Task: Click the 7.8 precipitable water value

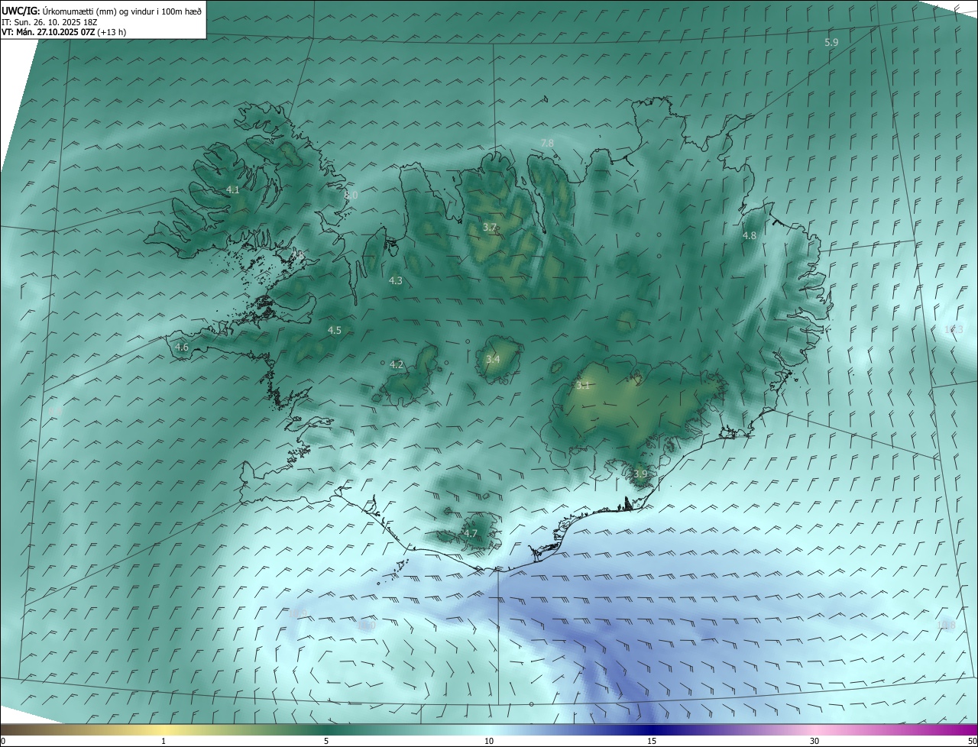Action: tap(547, 143)
